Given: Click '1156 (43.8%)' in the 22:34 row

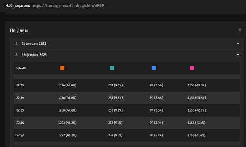Looking at the screenshot, I should [x=197, y=98].
